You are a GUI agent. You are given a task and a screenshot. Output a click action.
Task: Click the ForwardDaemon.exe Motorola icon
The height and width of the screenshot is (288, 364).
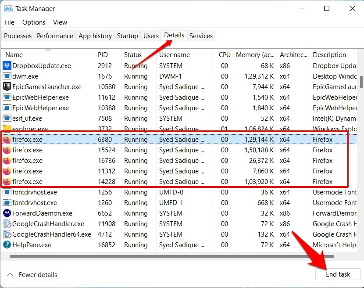coord(7,213)
